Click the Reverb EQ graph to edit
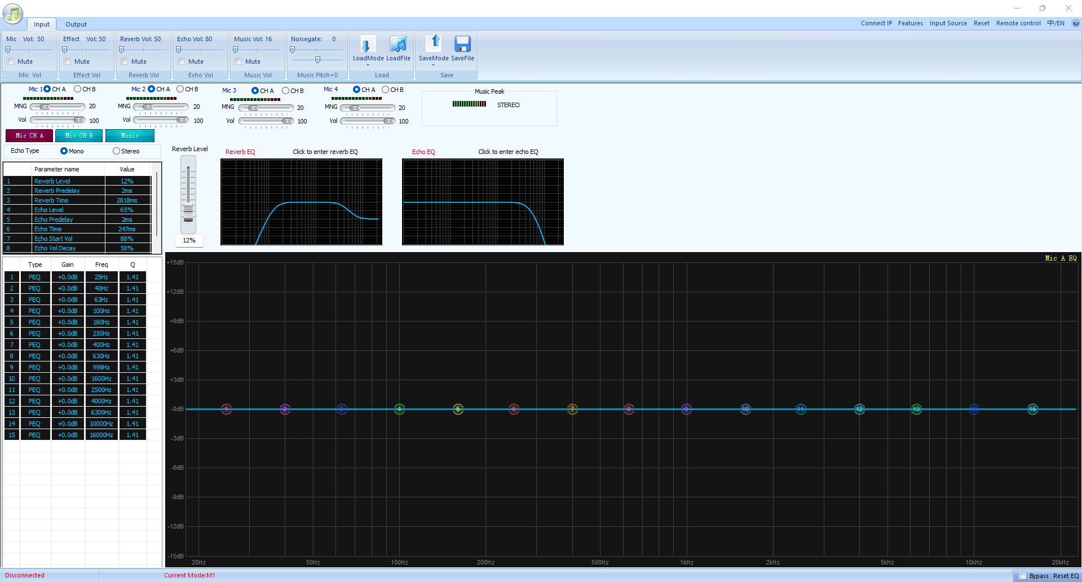This screenshot has height=582, width=1082. point(301,202)
